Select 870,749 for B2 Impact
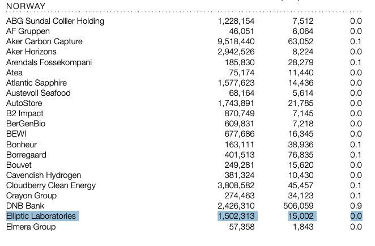 [x=240, y=113]
